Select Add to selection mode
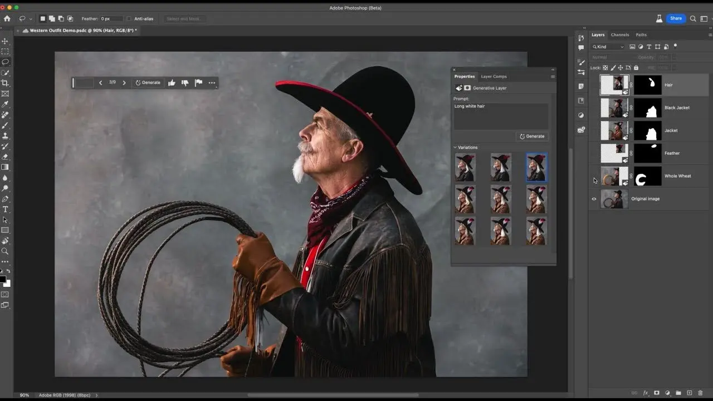 pos(52,18)
